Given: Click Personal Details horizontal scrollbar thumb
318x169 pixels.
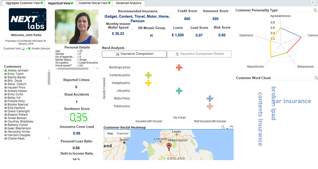Looking at the screenshot, I should [x=73, y=69].
